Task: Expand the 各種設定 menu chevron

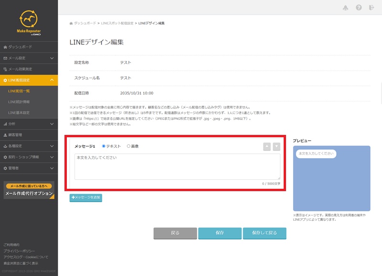Action: (52, 146)
